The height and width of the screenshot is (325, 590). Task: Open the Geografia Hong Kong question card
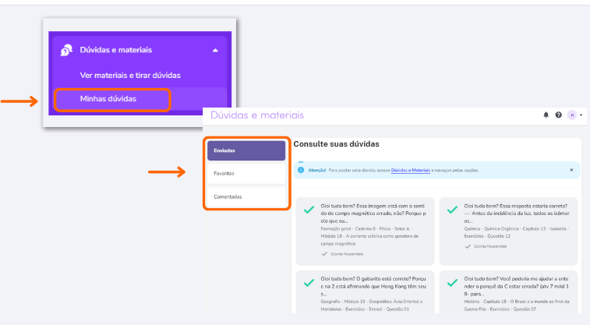[x=365, y=292]
